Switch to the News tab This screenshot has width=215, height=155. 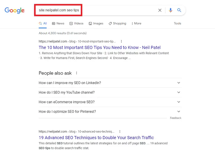[58, 24]
